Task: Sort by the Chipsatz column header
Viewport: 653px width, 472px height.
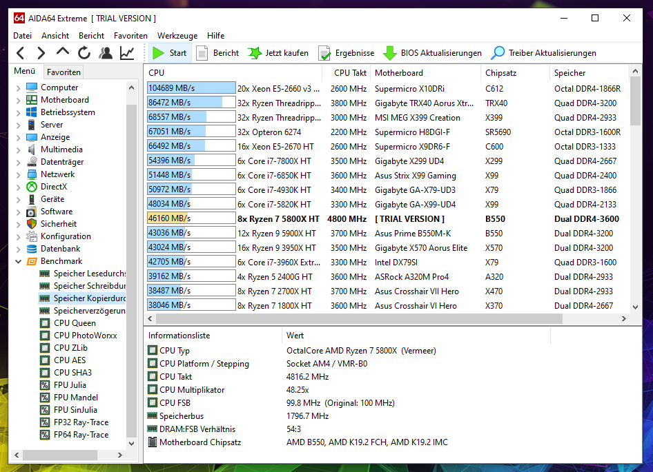Action: pyautogui.click(x=515, y=73)
